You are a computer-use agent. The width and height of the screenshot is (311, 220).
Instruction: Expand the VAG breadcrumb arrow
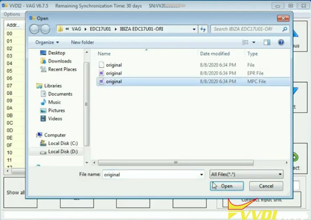tap(85, 29)
